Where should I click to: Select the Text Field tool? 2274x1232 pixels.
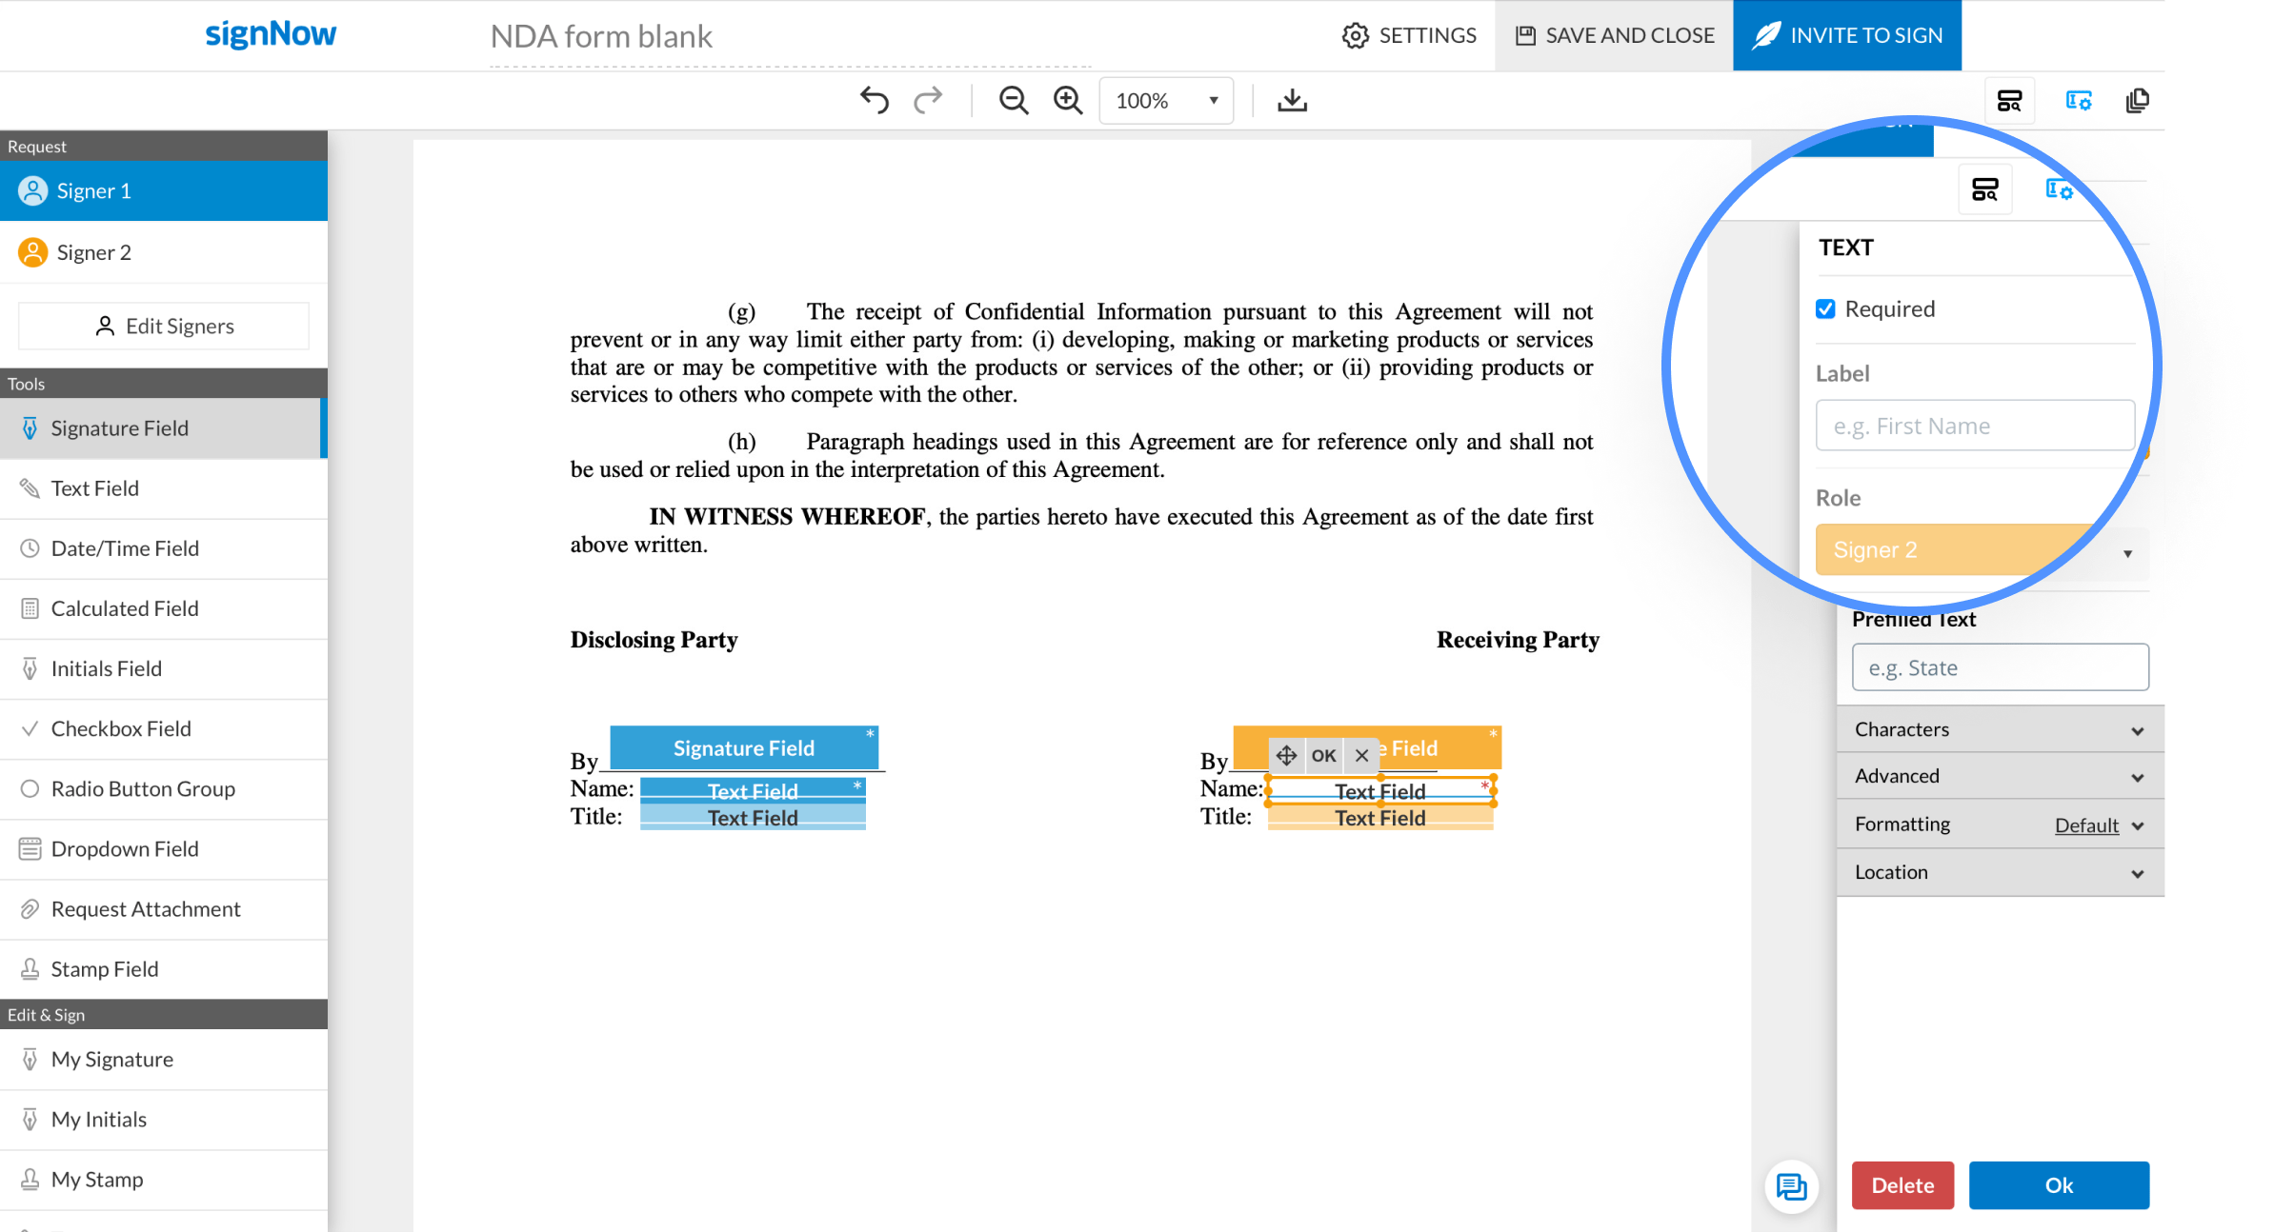point(94,487)
